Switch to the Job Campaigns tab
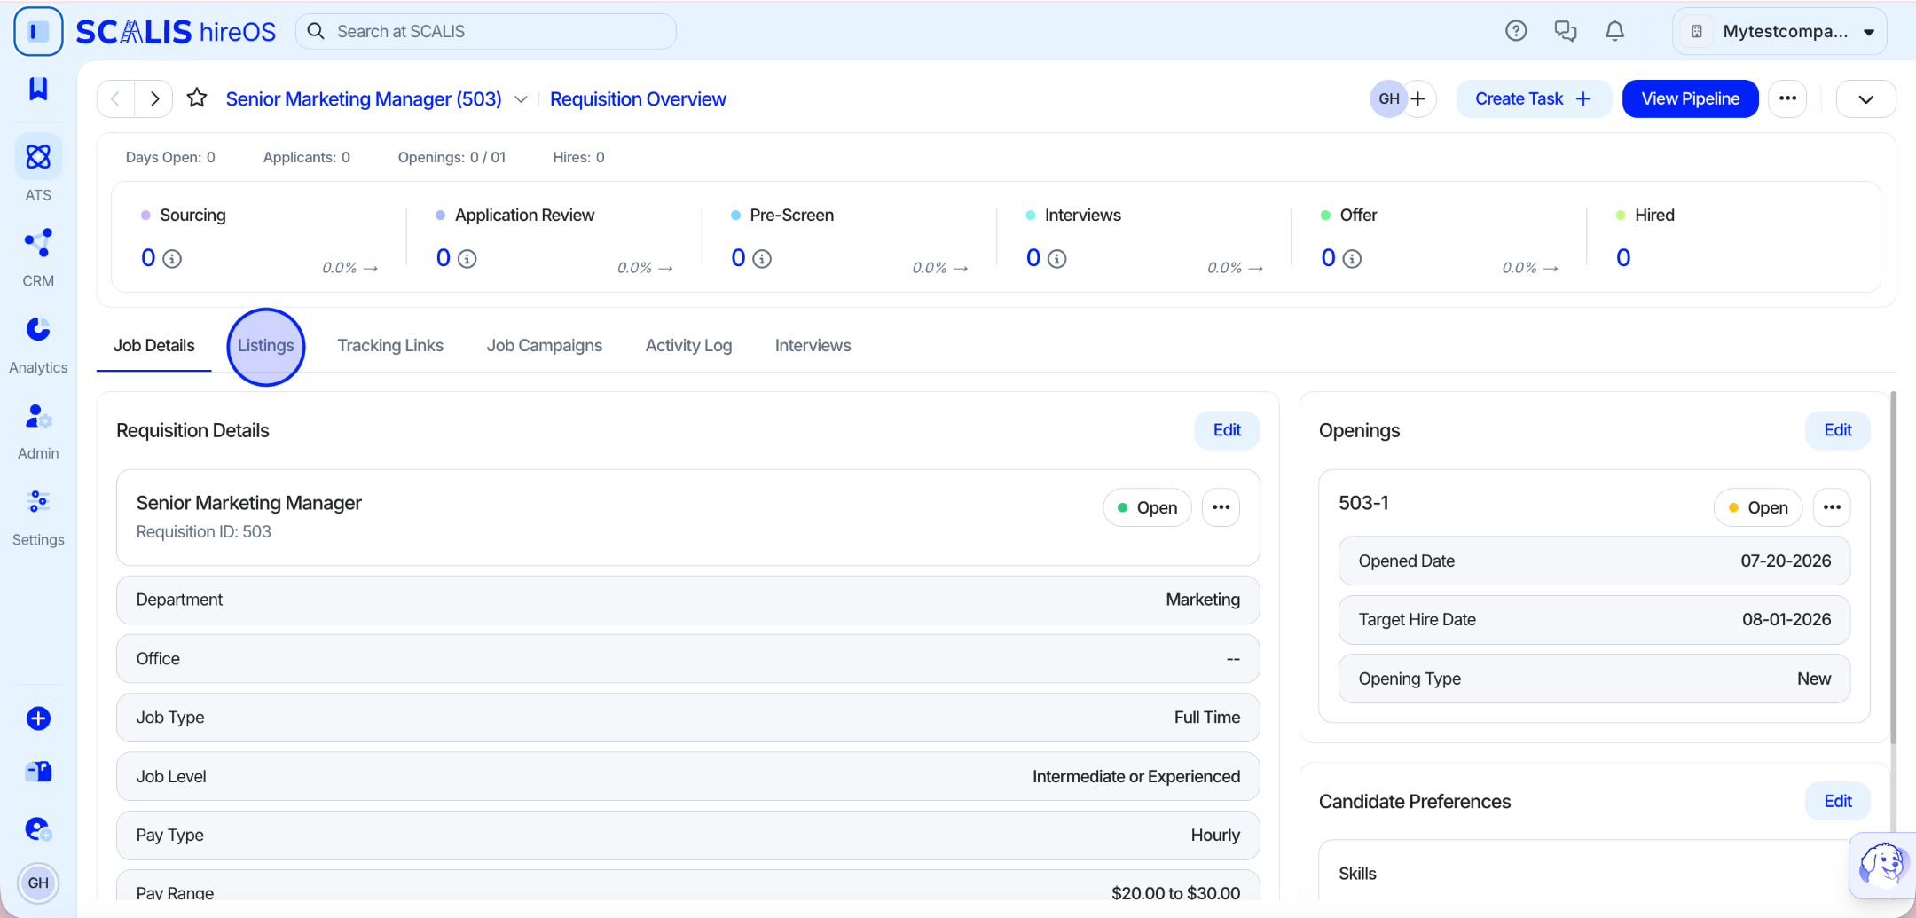Screen dimensions: 1916x918 coord(544,345)
